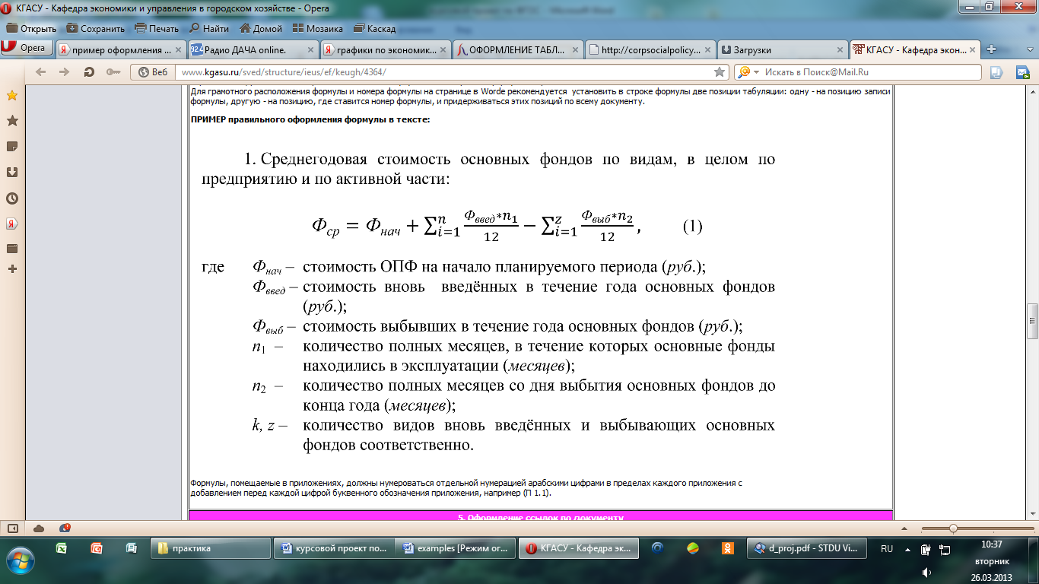Click the Открыть toolbar item

pyautogui.click(x=31, y=29)
